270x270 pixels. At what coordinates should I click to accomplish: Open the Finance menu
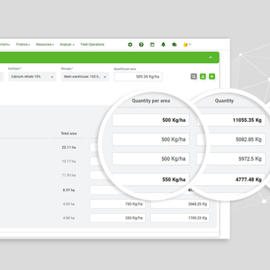[x=23, y=45]
